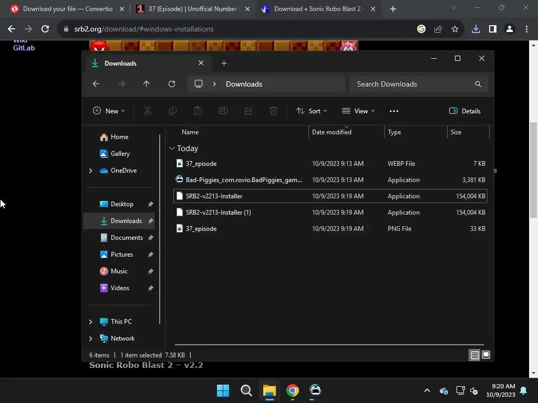538x403 pixels.
Task: Reload the Chrome page
Action: (45, 29)
